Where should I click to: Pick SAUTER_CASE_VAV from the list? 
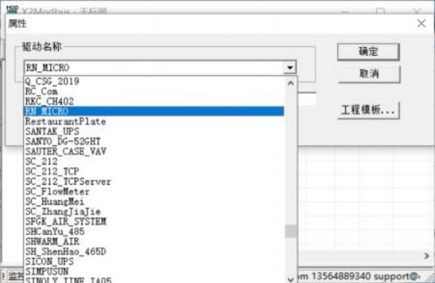point(154,152)
